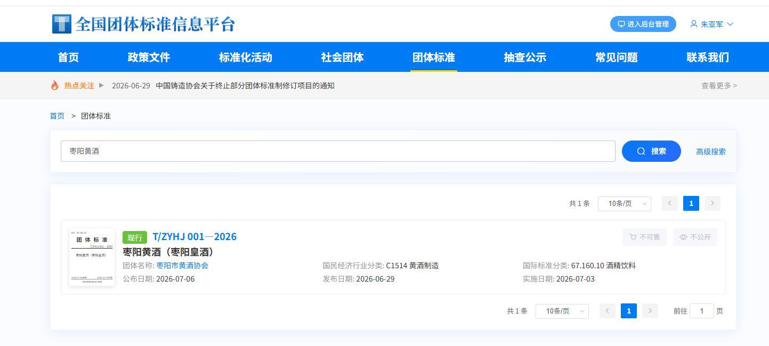Click the platform logo icon
This screenshot has height=346, width=769.
[x=62, y=24]
